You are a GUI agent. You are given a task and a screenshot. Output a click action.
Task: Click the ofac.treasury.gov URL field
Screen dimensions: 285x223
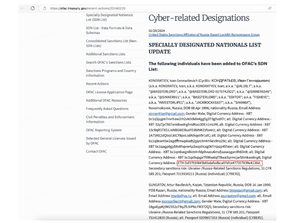pyautogui.click(x=88, y=8)
